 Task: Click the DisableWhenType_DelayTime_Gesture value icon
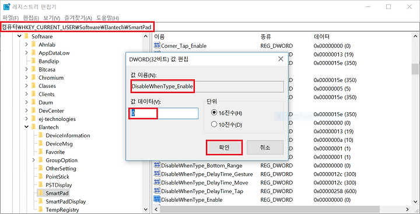coord(157,174)
